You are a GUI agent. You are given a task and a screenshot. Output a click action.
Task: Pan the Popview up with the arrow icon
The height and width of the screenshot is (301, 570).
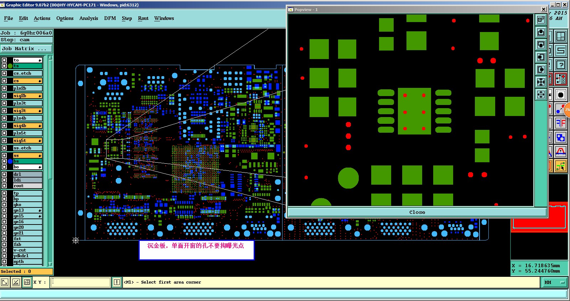click(541, 32)
